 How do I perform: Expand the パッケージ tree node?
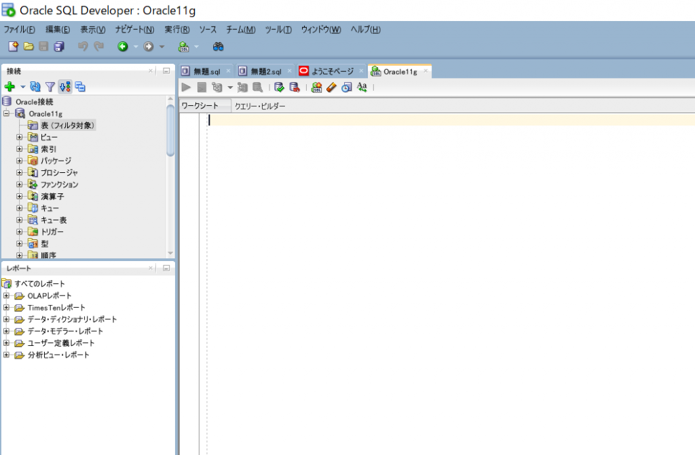click(x=20, y=161)
